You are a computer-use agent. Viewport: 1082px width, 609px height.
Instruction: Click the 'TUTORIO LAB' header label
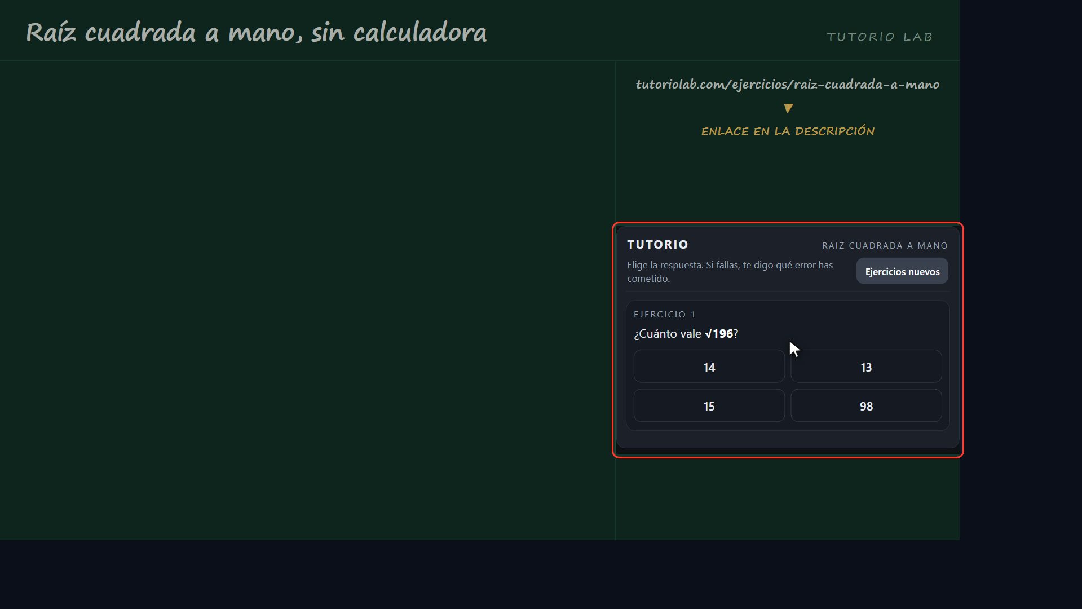pyautogui.click(x=880, y=37)
